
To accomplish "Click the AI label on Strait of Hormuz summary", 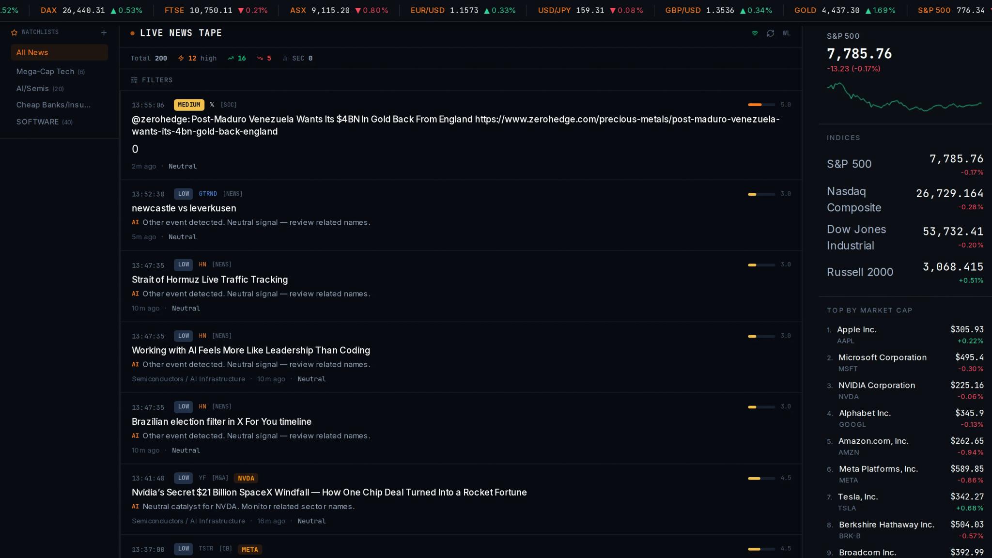I will [x=135, y=294].
